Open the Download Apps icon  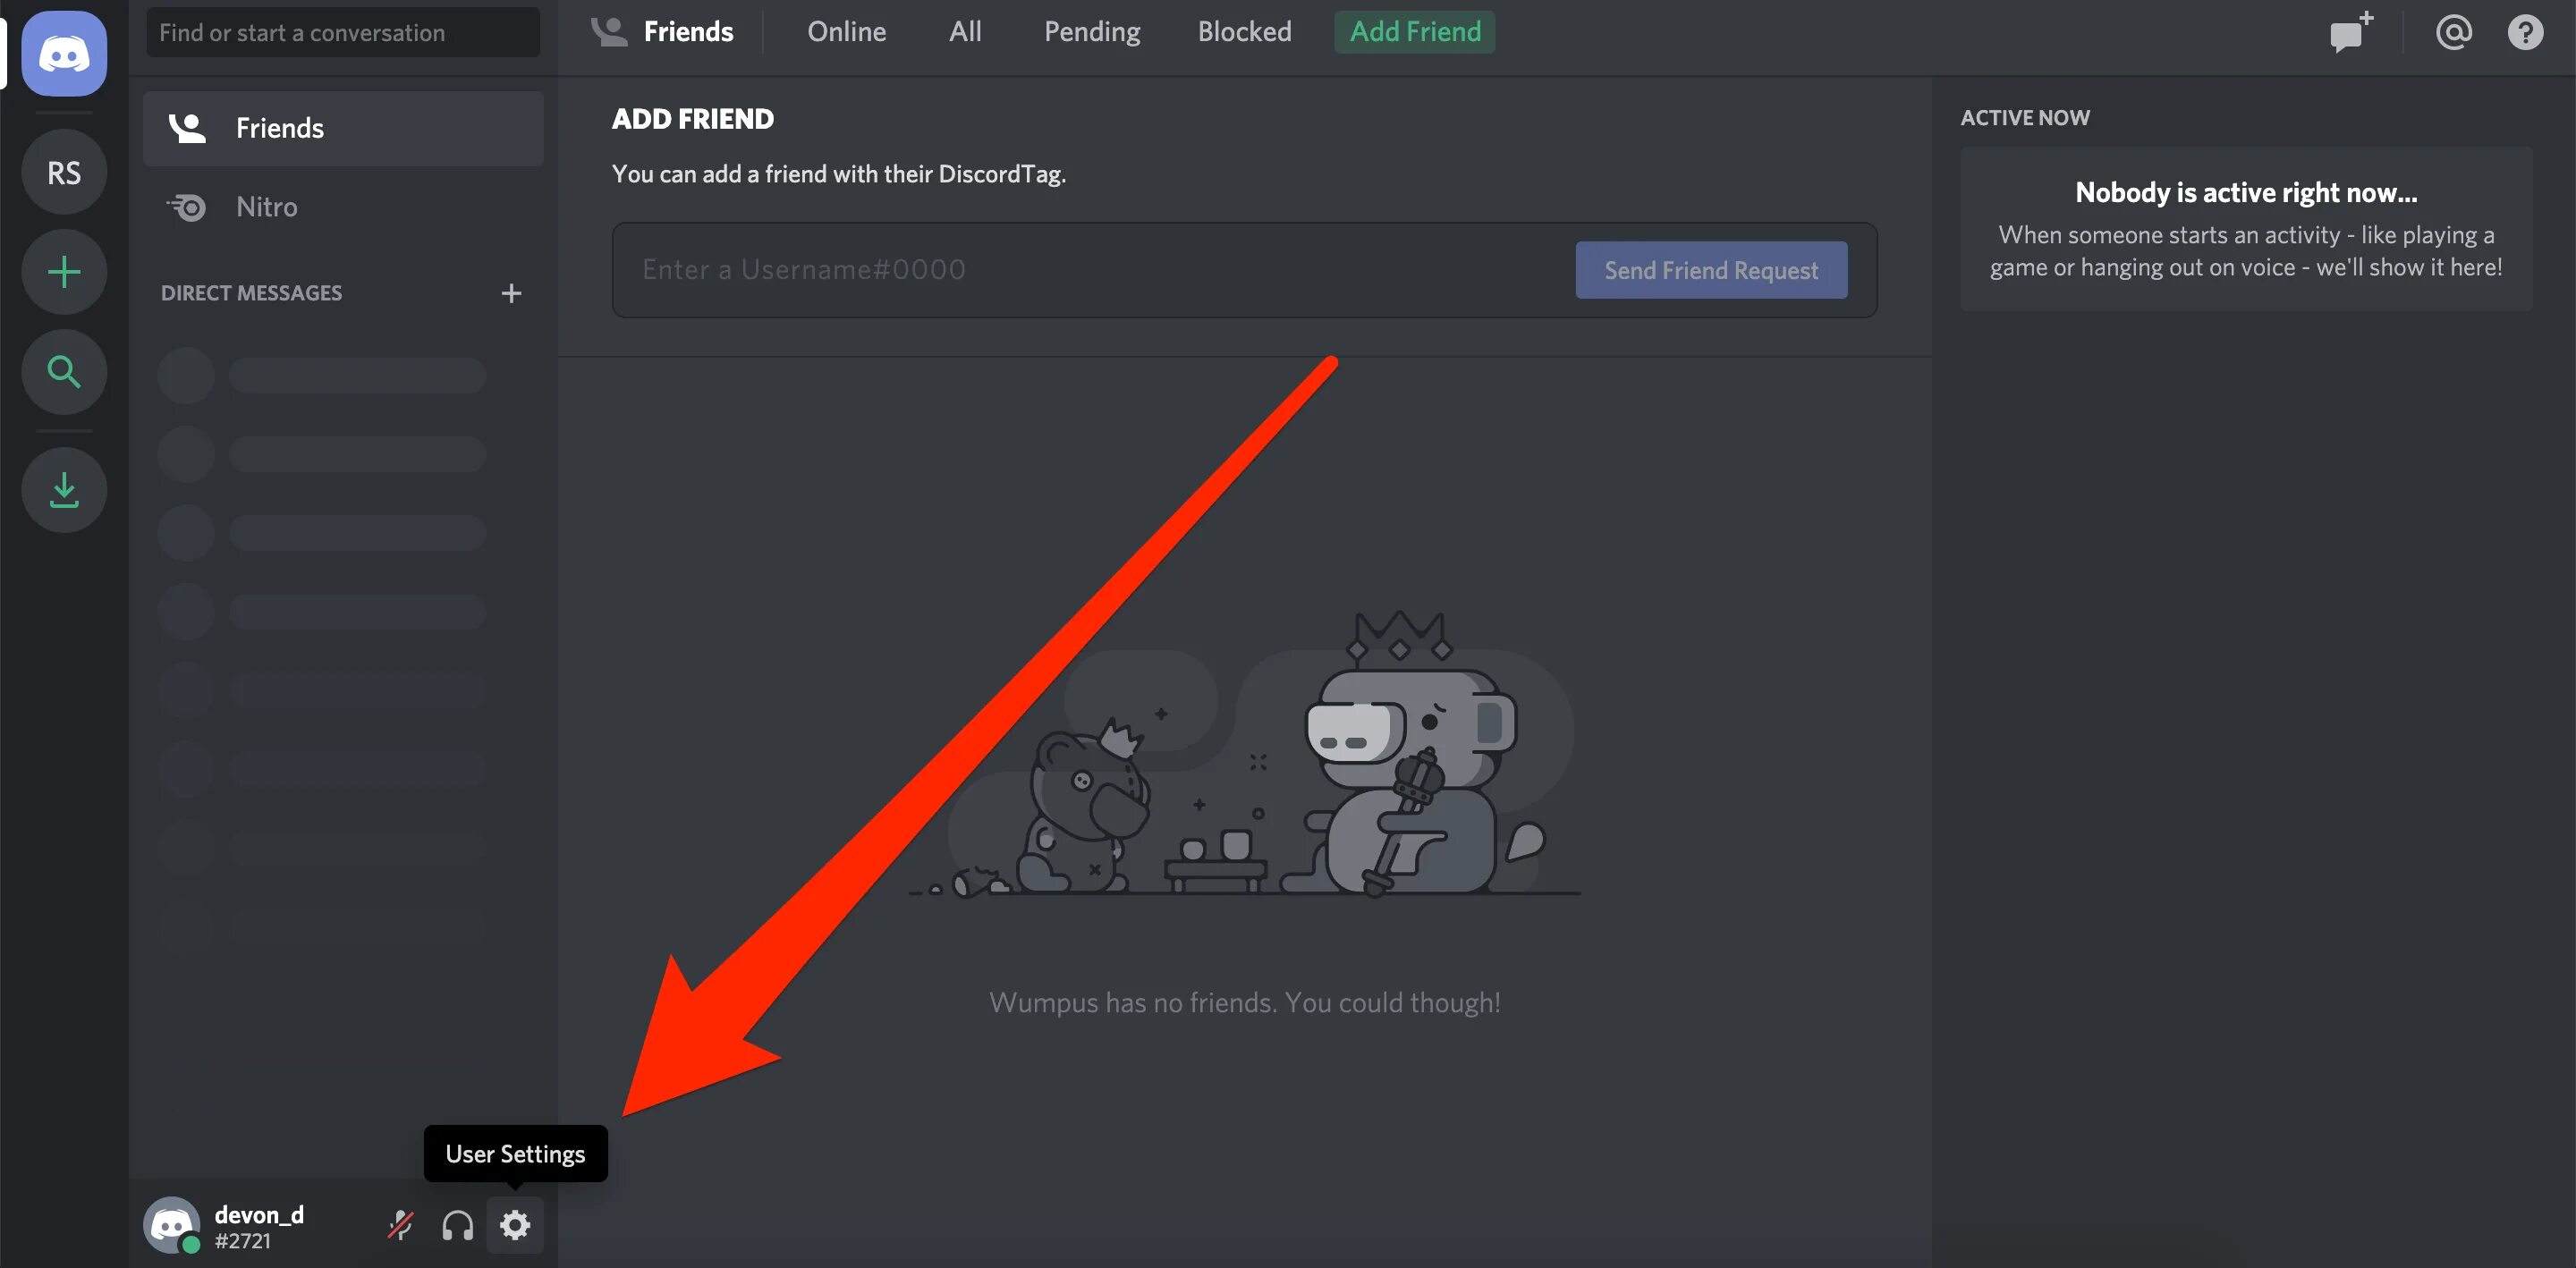tap(63, 489)
